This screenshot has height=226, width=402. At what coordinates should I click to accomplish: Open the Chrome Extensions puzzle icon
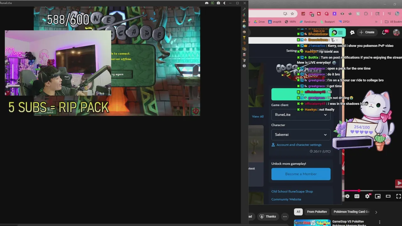[366, 14]
